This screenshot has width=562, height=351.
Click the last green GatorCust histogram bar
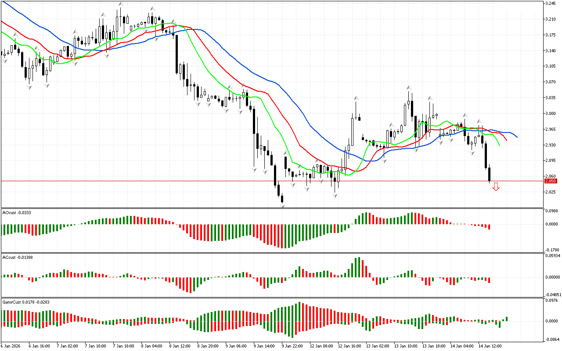(x=507, y=319)
